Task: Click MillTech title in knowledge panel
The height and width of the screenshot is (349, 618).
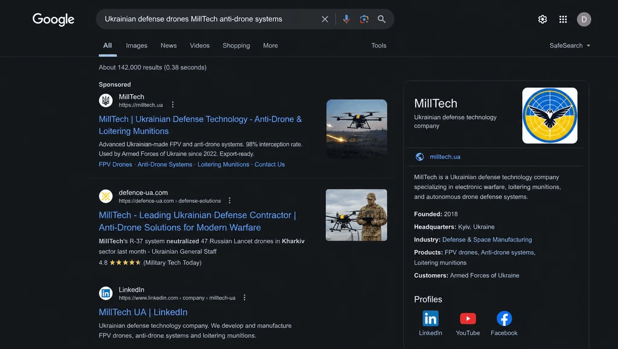Action: [436, 103]
